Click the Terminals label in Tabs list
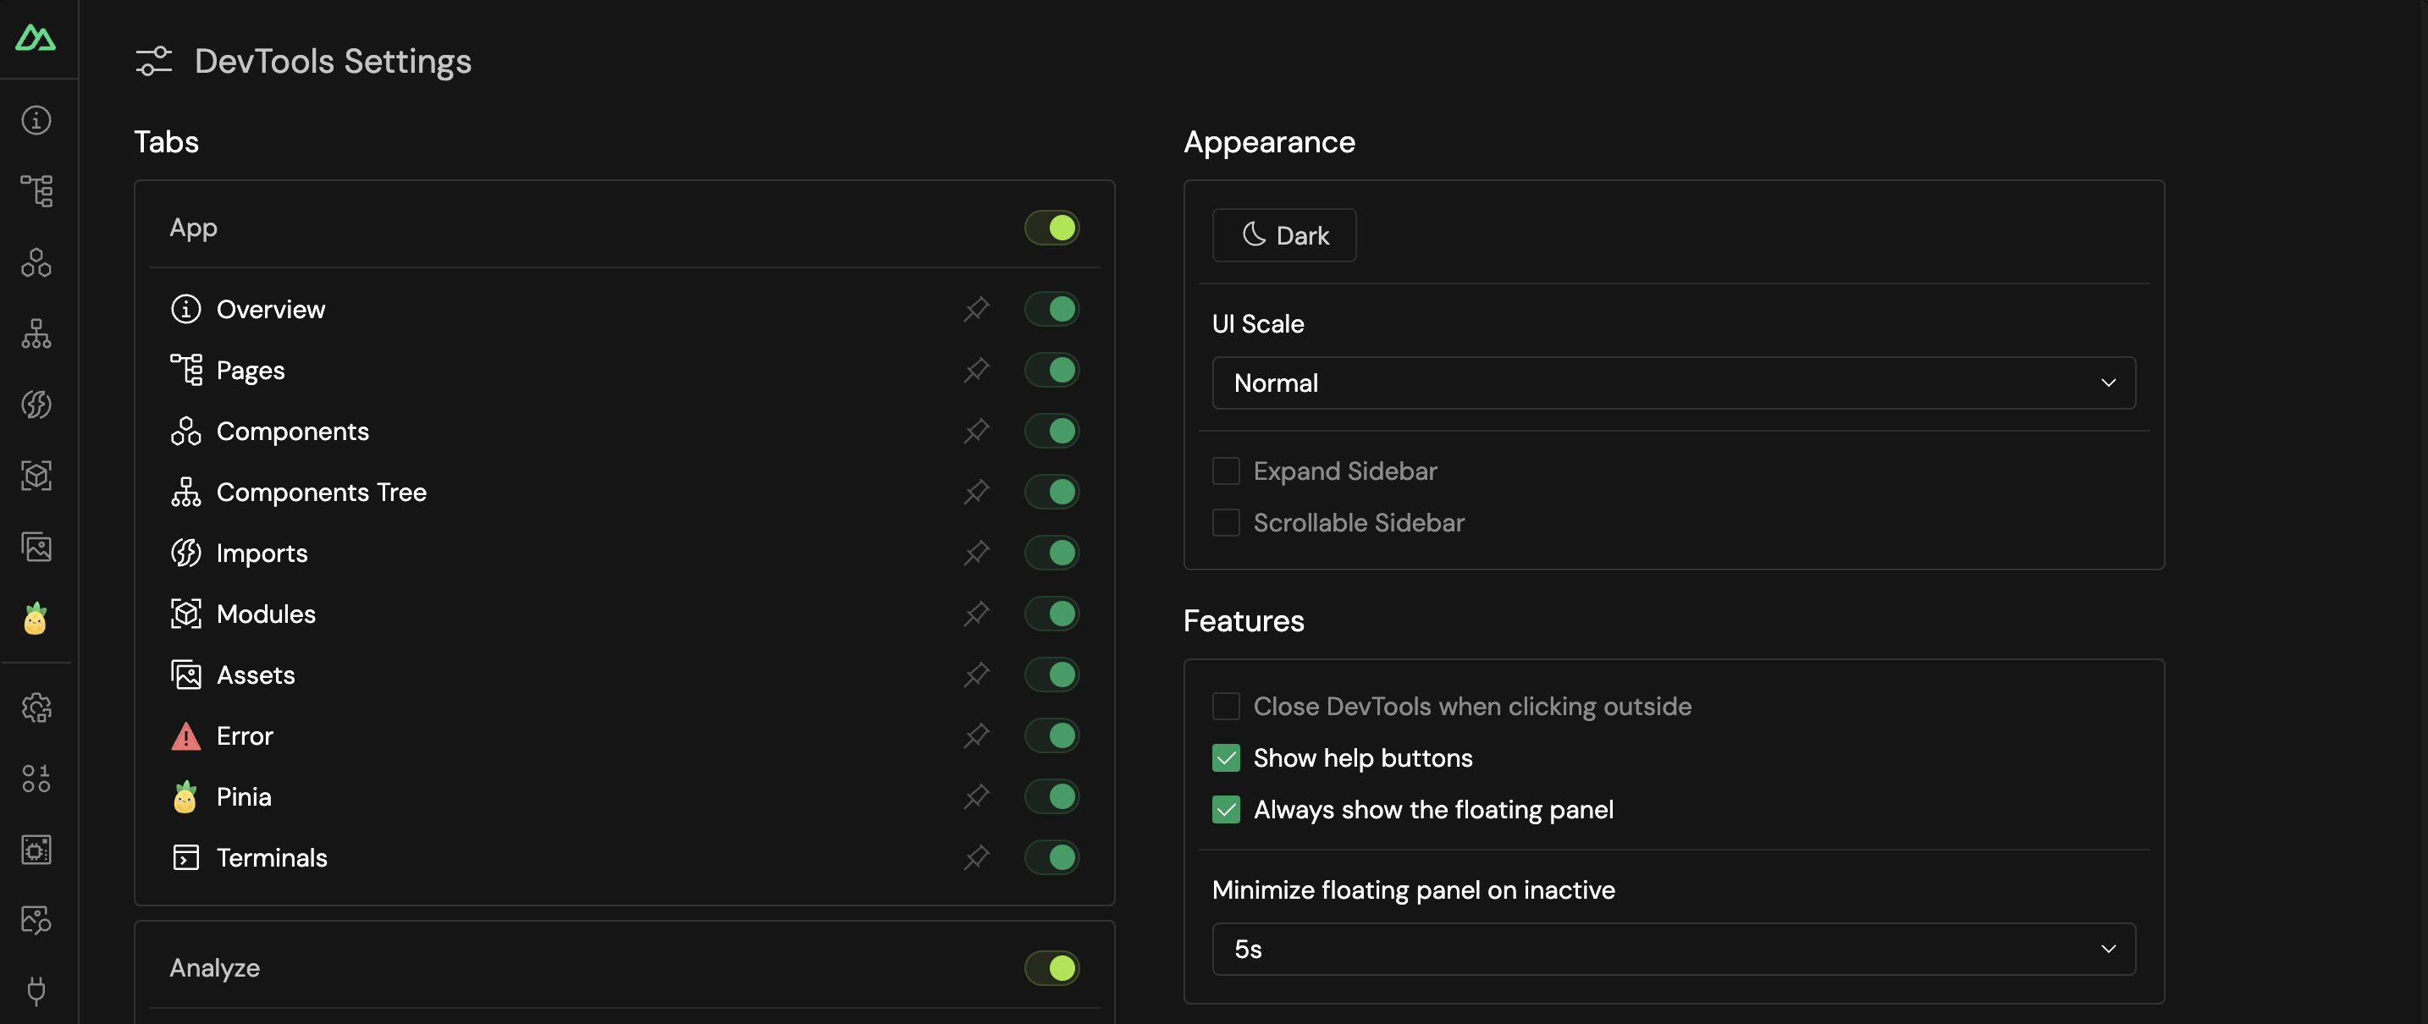The width and height of the screenshot is (2428, 1024). pyautogui.click(x=272, y=857)
